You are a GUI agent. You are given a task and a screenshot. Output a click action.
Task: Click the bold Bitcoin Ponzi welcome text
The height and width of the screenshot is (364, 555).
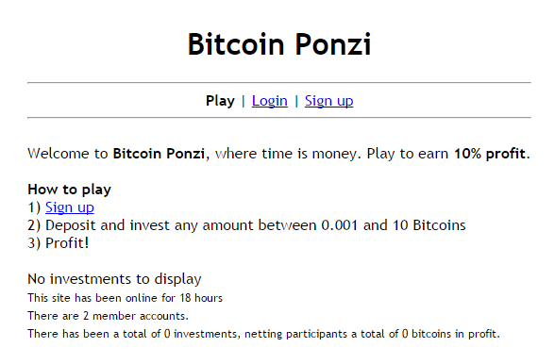click(159, 154)
